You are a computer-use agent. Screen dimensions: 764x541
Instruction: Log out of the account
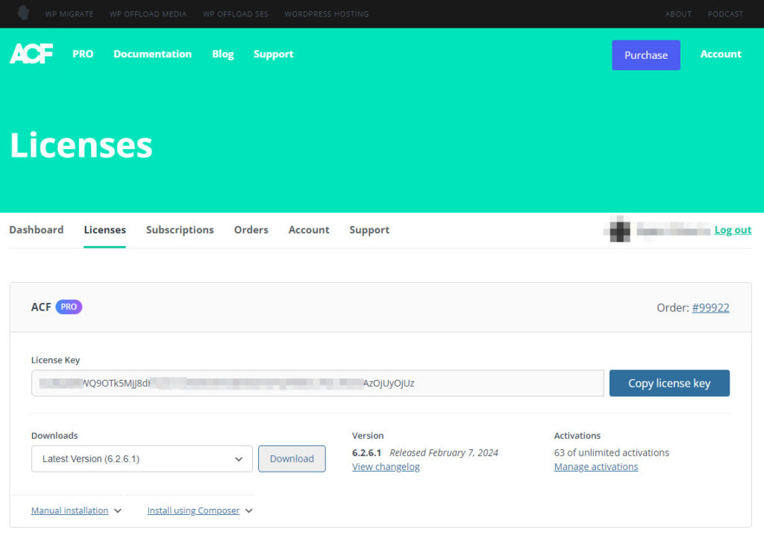coord(732,230)
